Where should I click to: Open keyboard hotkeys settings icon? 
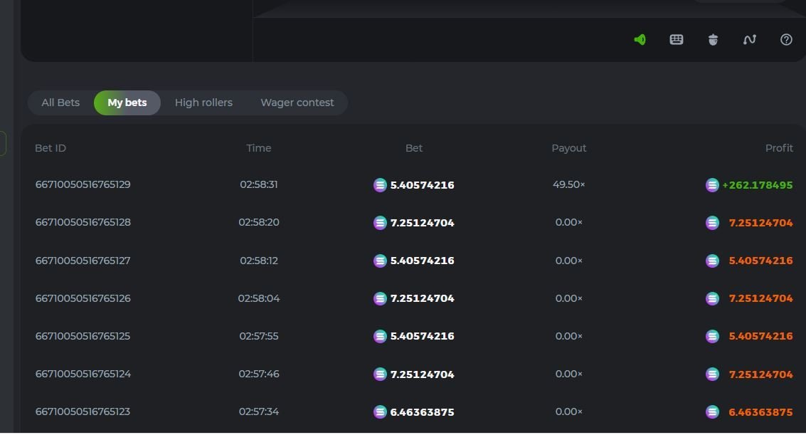coord(677,40)
